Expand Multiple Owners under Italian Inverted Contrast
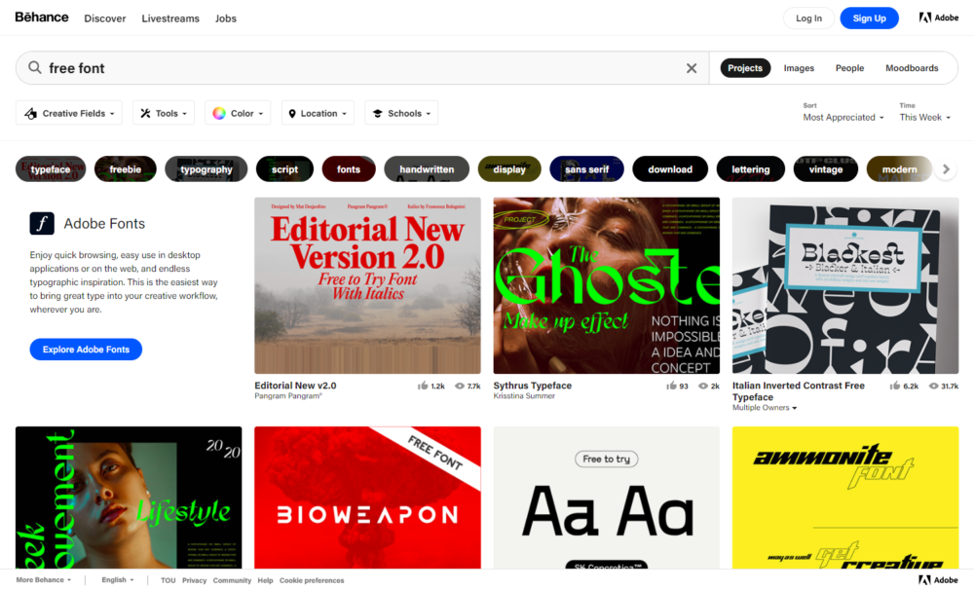 (765, 407)
